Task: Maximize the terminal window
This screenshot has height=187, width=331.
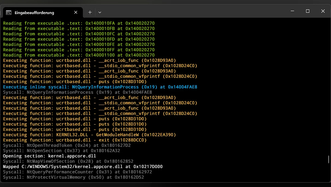Action: (307, 11)
